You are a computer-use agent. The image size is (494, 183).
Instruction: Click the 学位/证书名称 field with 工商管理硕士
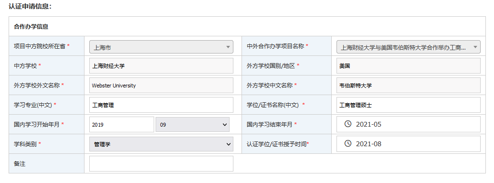(408, 105)
